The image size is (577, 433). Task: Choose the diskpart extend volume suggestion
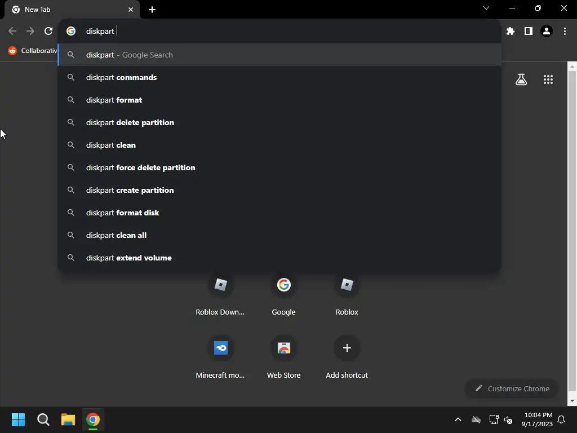click(279, 258)
